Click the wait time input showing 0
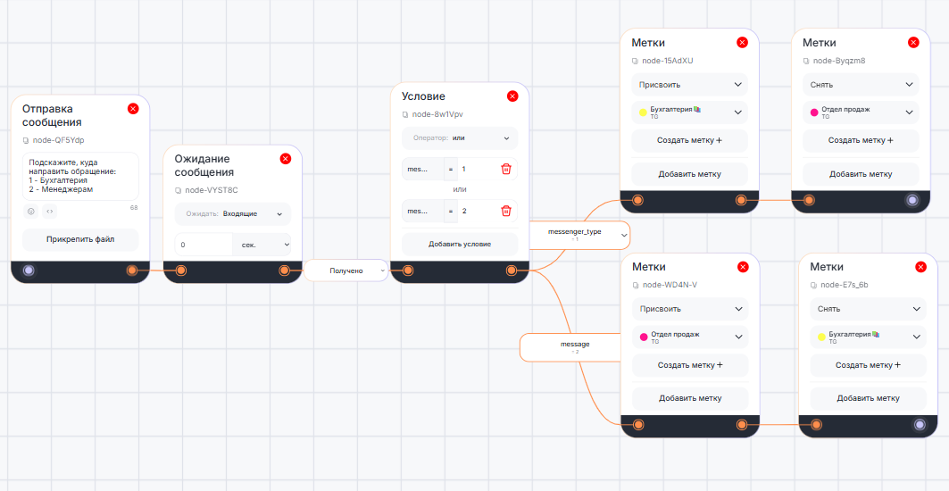The height and width of the screenshot is (491, 949). (x=202, y=244)
